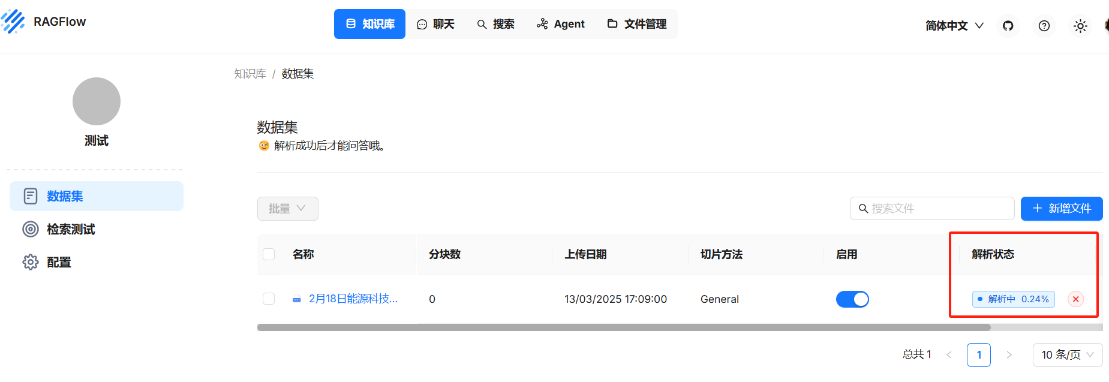
Task: Click the 配置 gear icon
Action: (31, 262)
